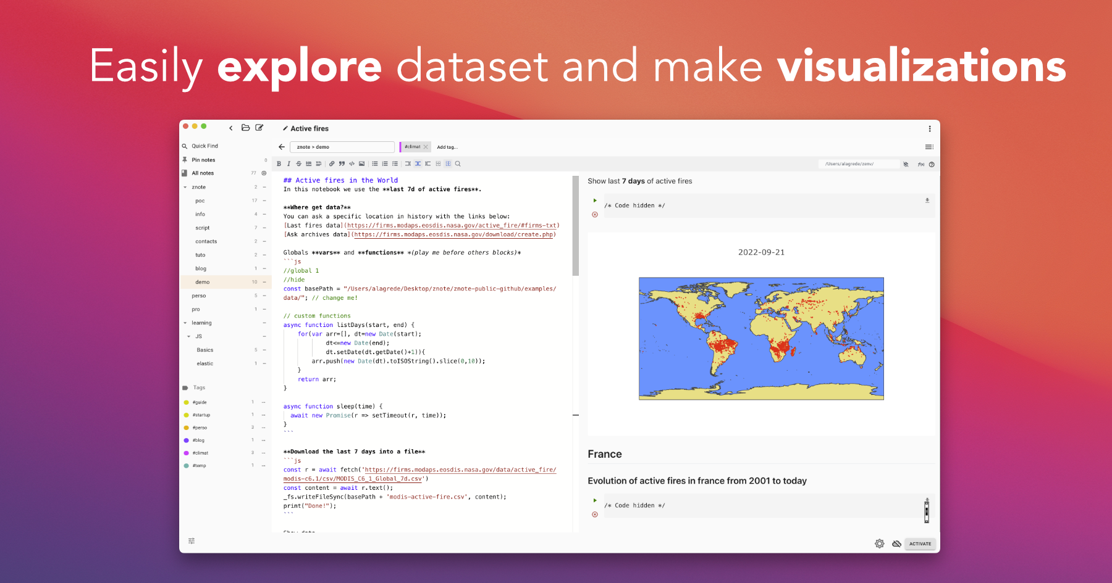Viewport: 1112px width, 583px height.
Task: Add a new note with the plus icon beside All notes
Action: click(264, 173)
